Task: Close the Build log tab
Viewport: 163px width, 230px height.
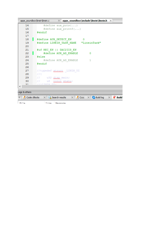Action: click(109, 98)
